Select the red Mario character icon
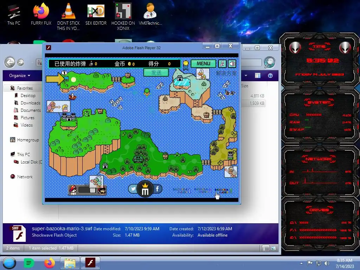Image resolution: width=360 pixels, height=270 pixels. (x=73, y=190)
